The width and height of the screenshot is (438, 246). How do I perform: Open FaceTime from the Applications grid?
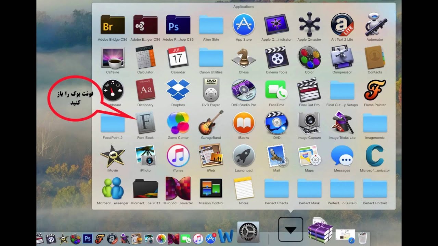click(276, 90)
